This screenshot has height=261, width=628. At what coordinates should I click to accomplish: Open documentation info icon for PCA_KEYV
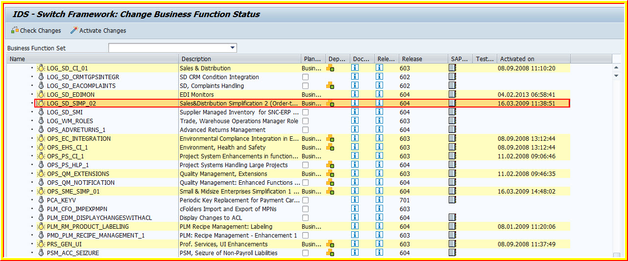pyautogui.click(x=355, y=200)
